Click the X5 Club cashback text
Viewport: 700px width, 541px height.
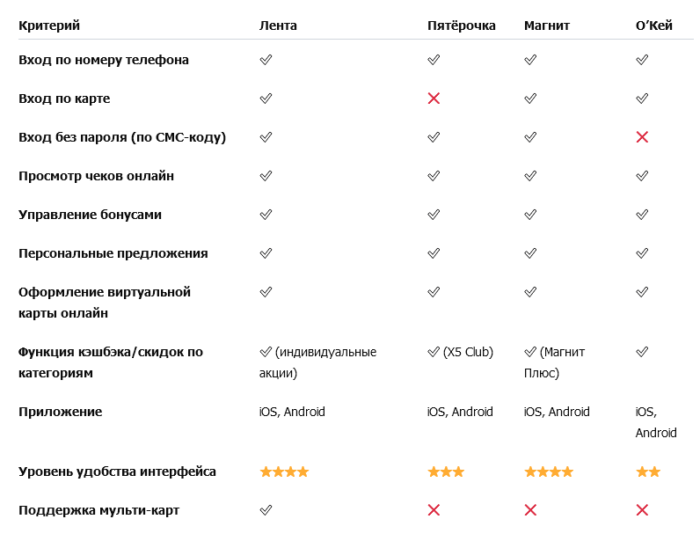click(468, 352)
